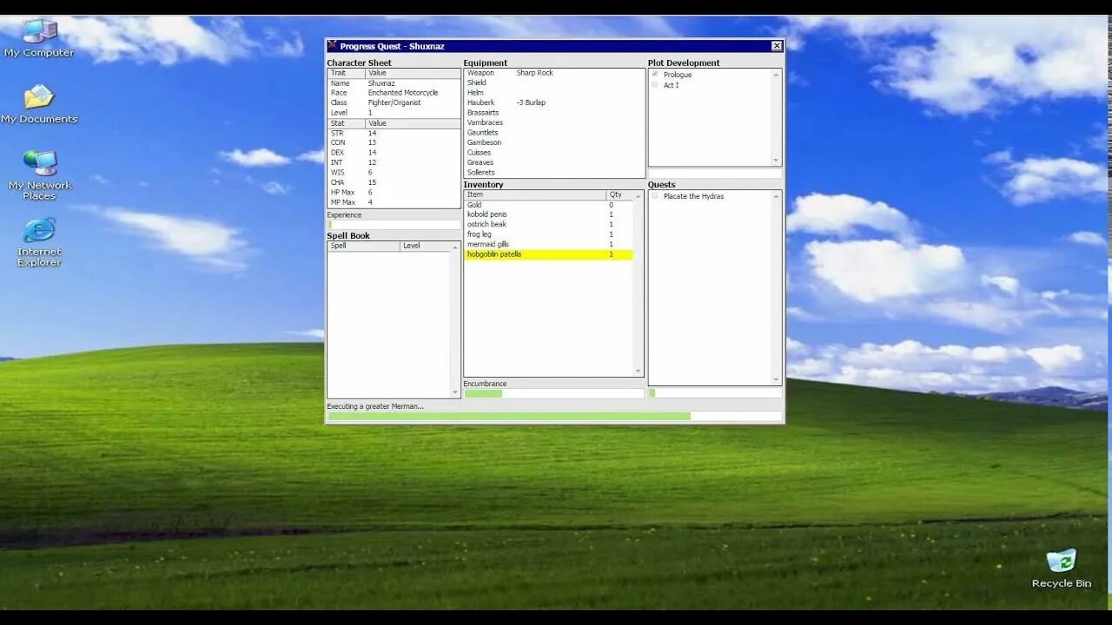Click Plot Development scrollbar up arrow
This screenshot has height=625, width=1112.
[x=777, y=75]
